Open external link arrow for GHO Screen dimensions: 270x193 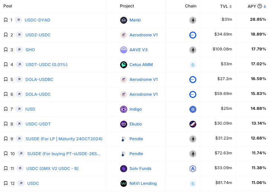[x=19, y=50]
